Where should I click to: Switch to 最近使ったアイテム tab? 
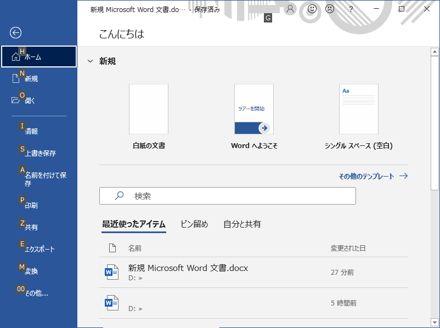[x=133, y=224]
